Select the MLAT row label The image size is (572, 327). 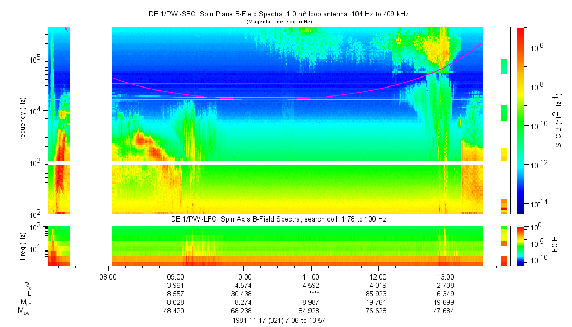(x=24, y=312)
